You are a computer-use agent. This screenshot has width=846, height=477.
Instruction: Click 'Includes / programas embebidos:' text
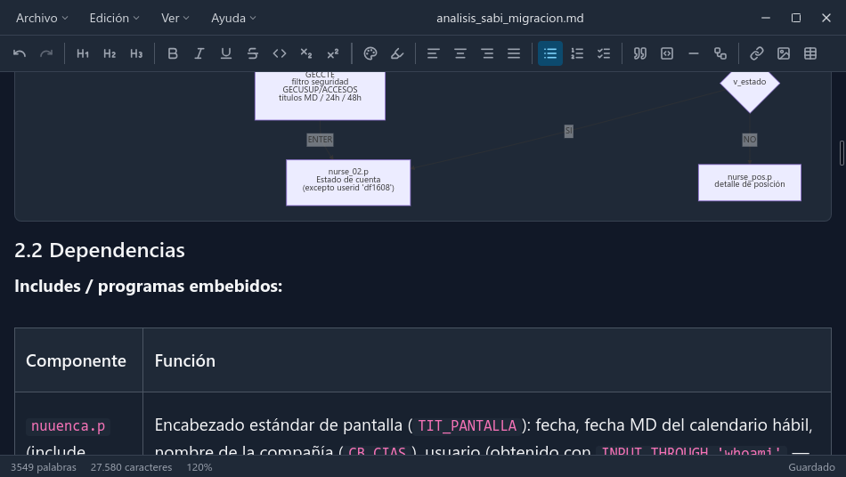coord(149,286)
